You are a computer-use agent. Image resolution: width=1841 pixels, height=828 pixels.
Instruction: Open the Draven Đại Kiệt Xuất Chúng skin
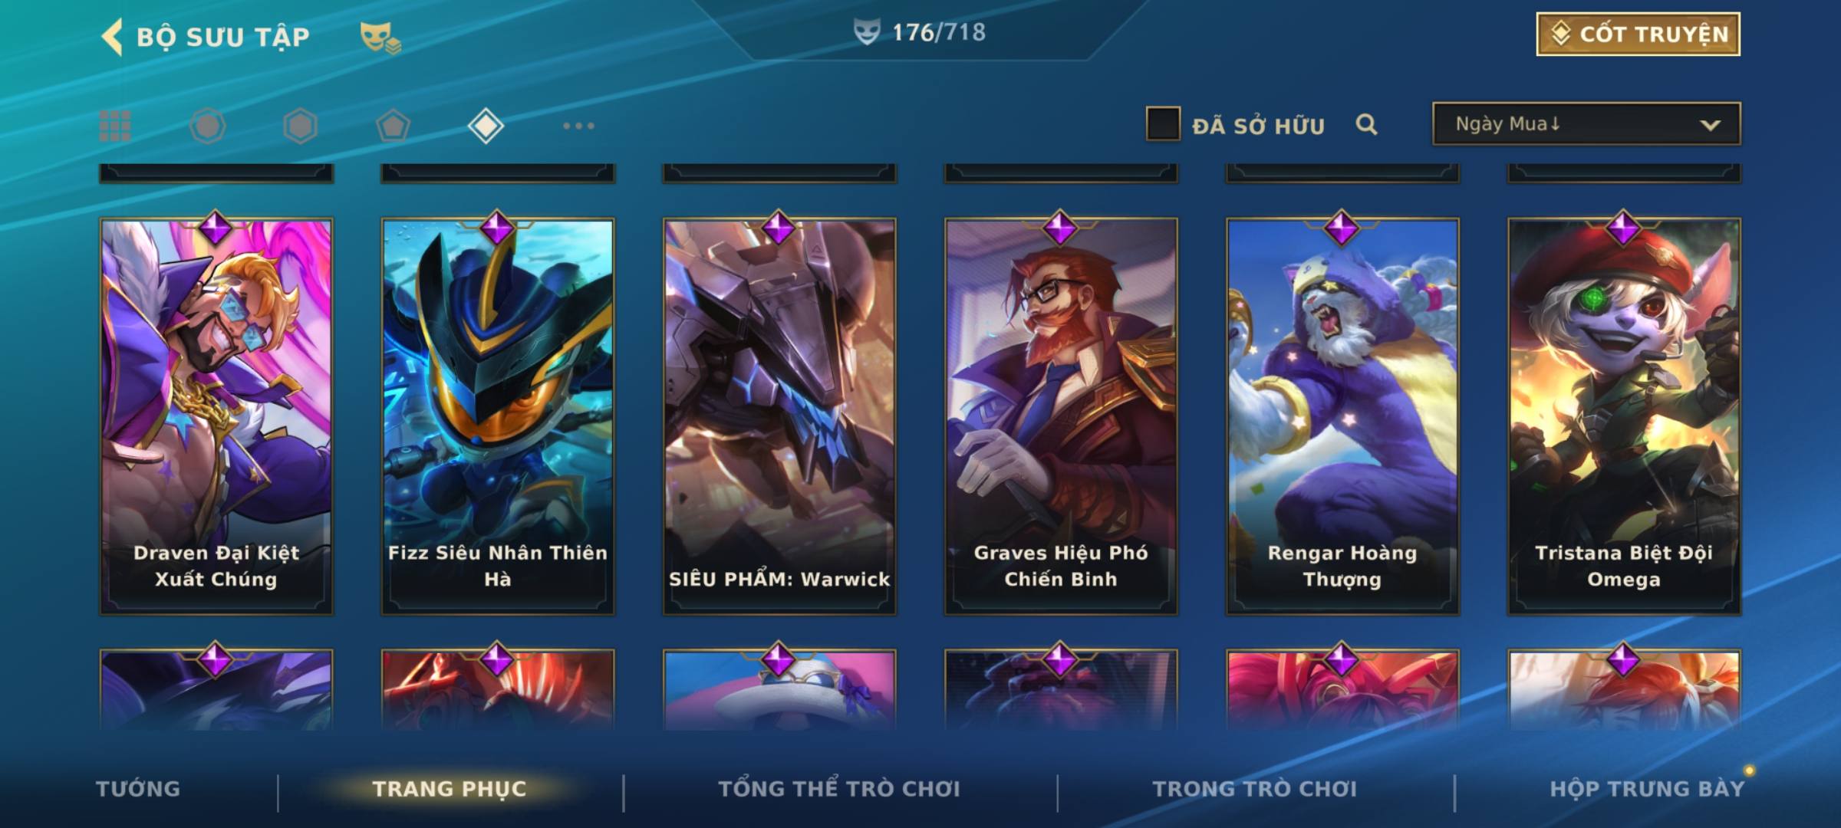click(x=216, y=416)
